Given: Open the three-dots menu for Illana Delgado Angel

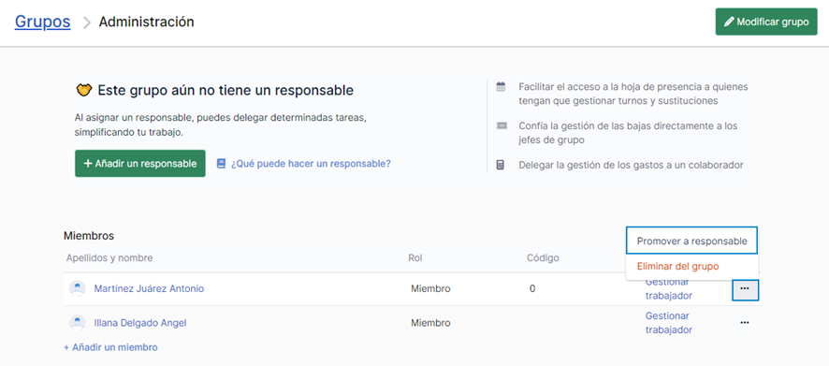Looking at the screenshot, I should (745, 323).
